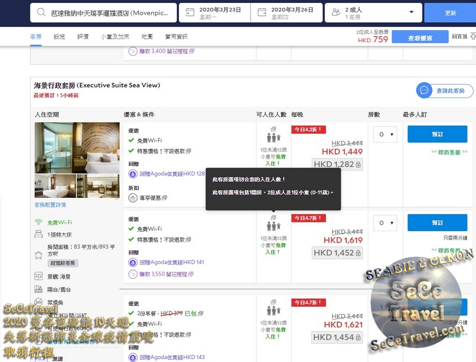Click the 查看優惠 button
476x362 pixels.
point(420,37)
